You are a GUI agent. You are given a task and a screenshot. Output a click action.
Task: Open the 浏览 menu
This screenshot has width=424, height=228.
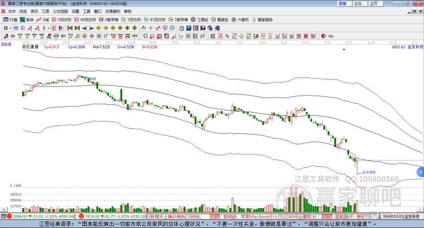[23, 11]
